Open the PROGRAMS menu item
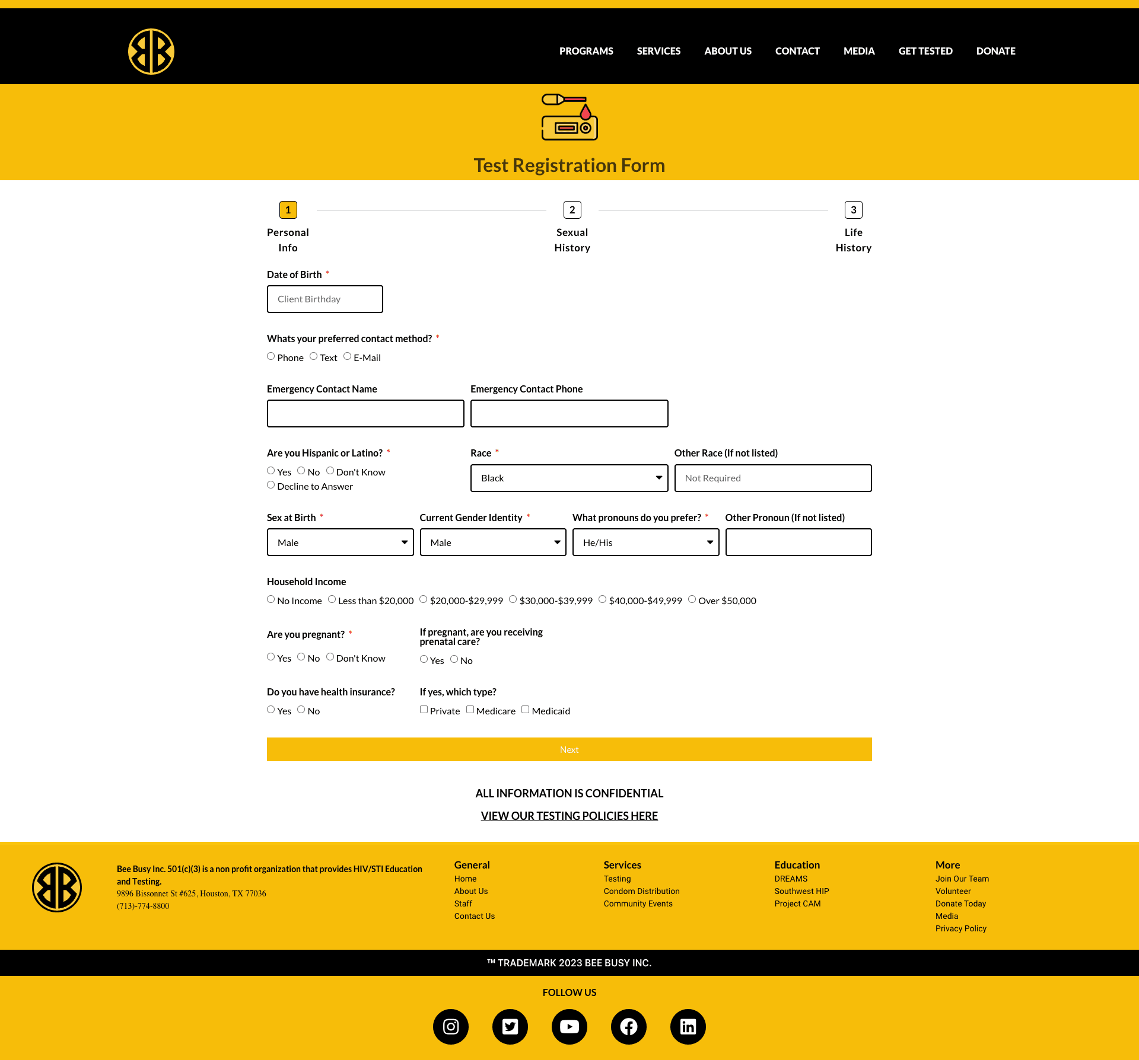 click(x=586, y=51)
